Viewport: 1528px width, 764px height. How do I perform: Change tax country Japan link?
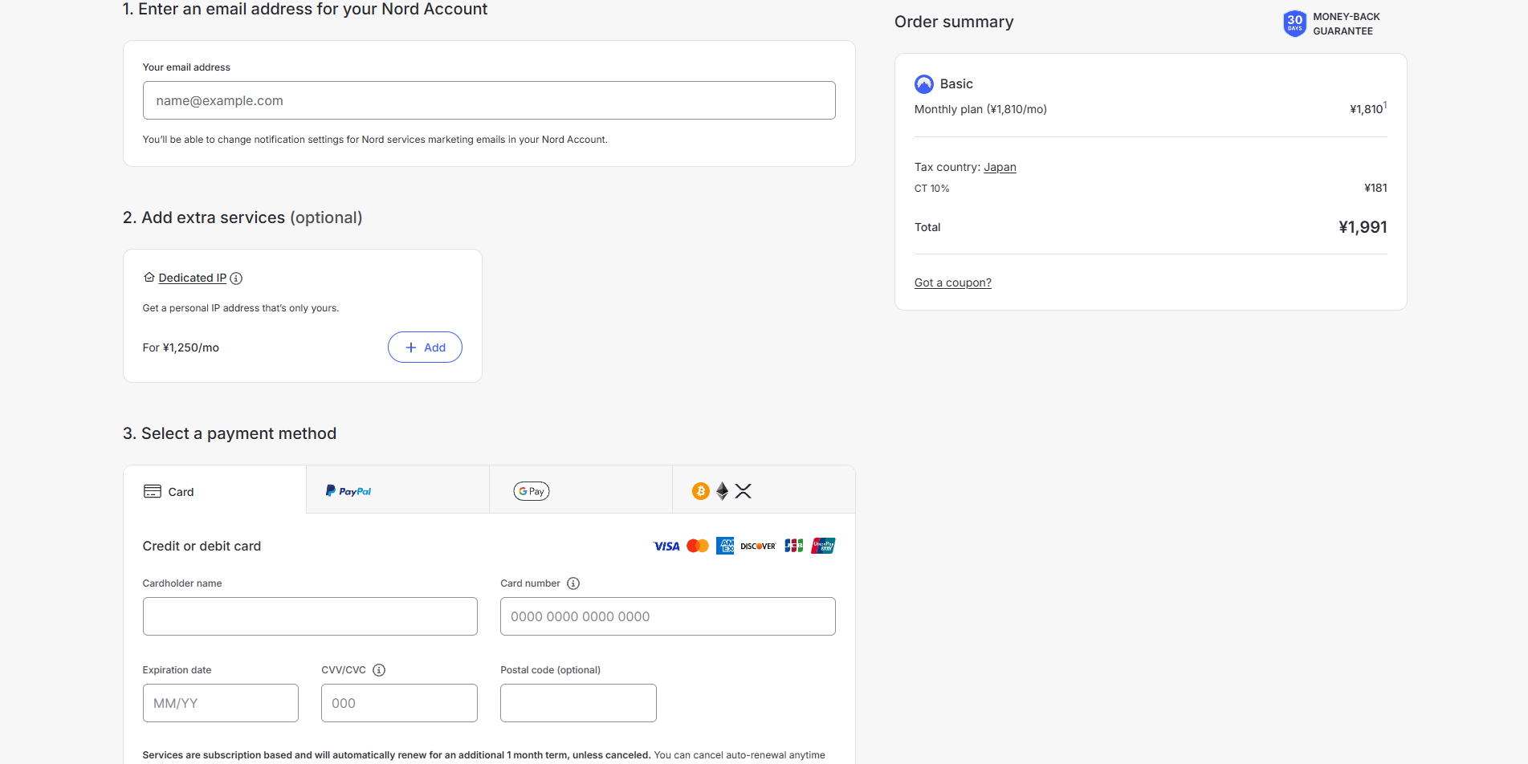[1000, 167]
